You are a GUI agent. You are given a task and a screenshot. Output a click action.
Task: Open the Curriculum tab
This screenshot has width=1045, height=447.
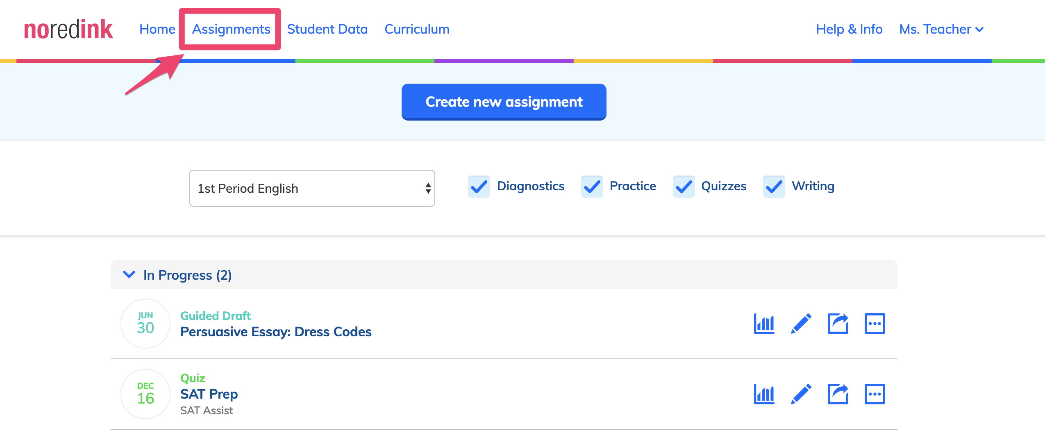point(417,29)
